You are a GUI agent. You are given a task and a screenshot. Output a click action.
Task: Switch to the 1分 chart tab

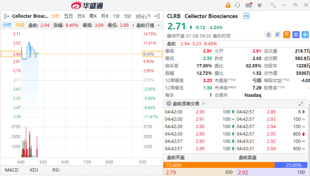117,16
